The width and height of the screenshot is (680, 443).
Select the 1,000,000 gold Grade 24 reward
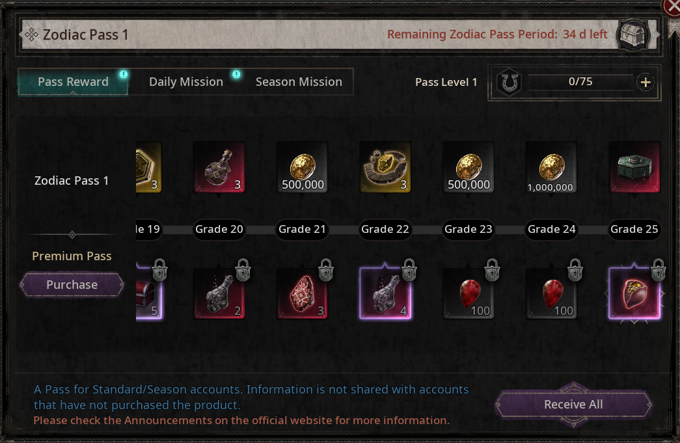click(551, 167)
